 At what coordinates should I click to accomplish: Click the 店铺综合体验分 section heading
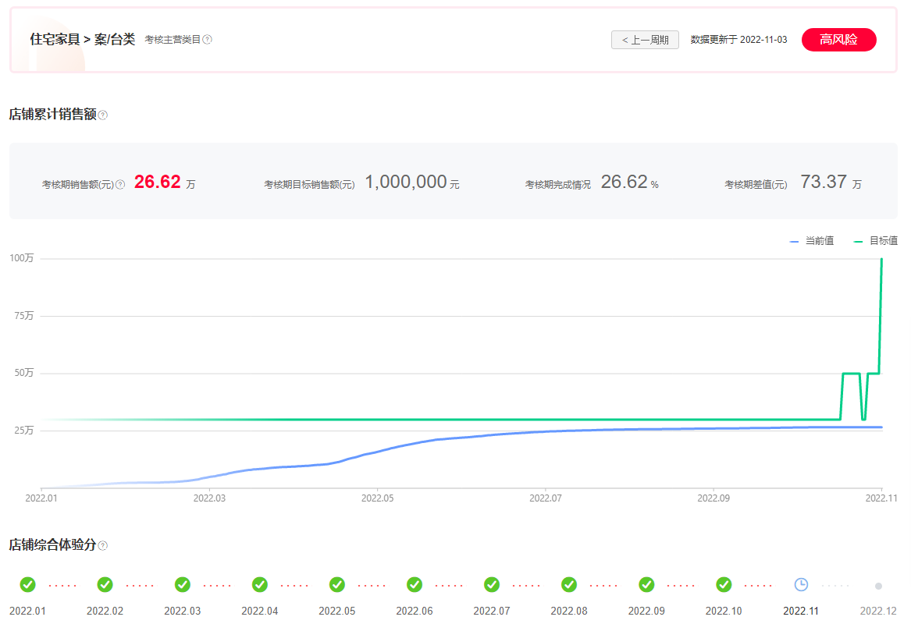pyautogui.click(x=52, y=545)
